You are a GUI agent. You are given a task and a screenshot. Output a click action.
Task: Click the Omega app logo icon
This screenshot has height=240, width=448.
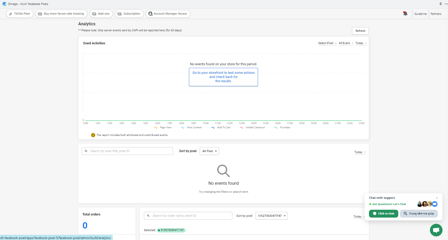[x=4, y=4]
